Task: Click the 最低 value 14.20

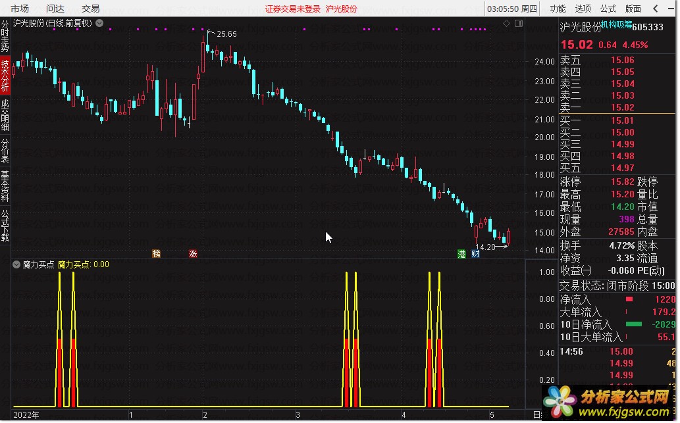Action: coord(623,207)
